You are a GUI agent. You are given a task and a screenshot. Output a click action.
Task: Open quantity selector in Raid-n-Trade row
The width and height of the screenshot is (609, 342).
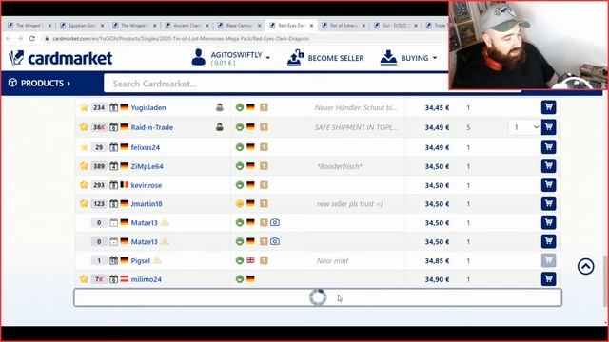(524, 127)
